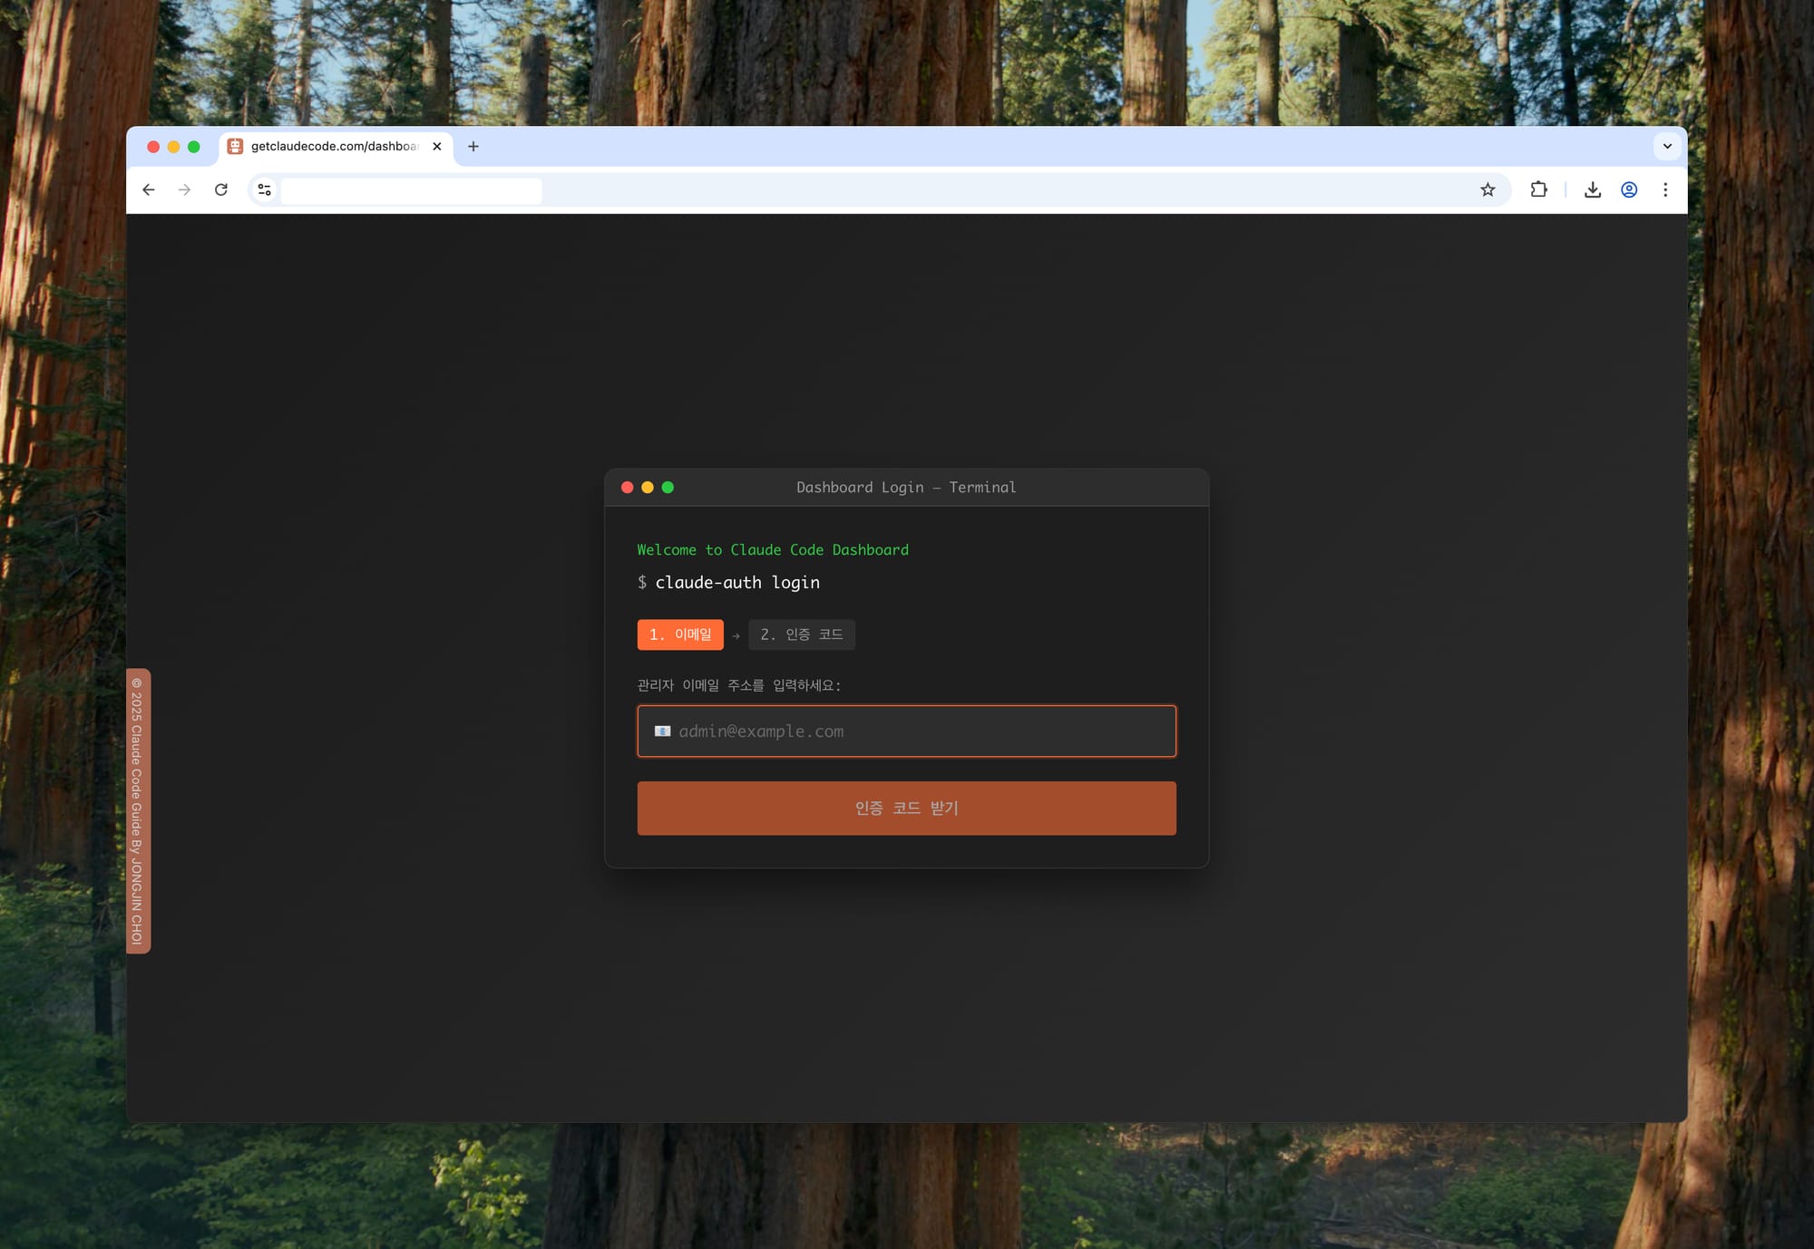
Task: Open a new tab with plus button
Action: (473, 146)
